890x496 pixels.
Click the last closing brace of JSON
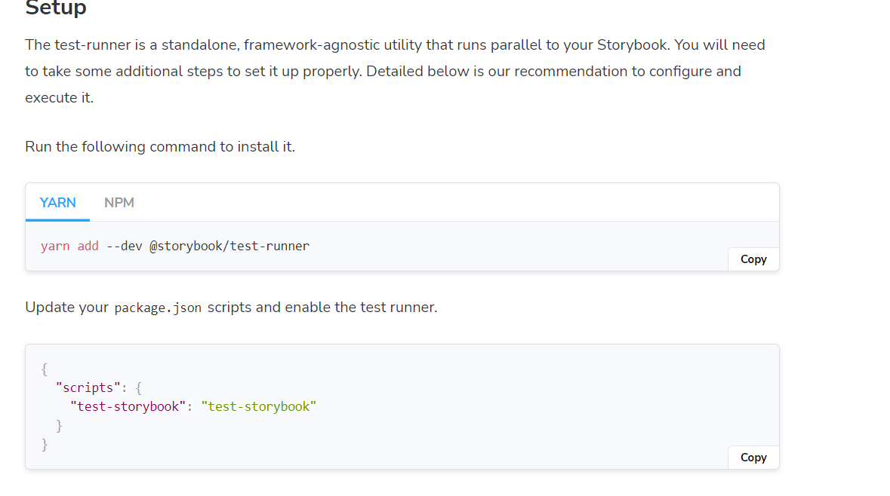[x=45, y=445]
